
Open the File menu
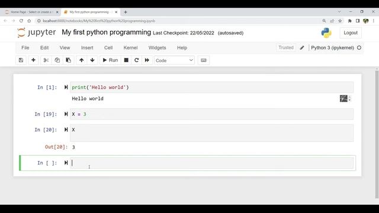(x=25, y=47)
